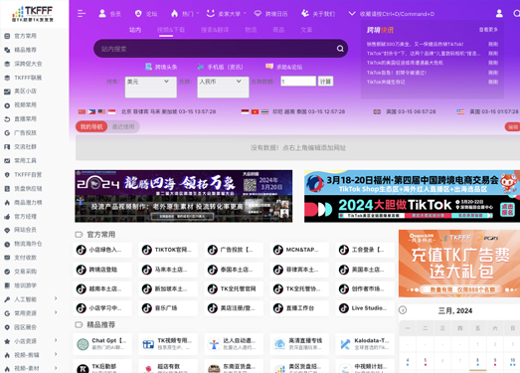Open 直播常用 in the sidebar

[25, 119]
